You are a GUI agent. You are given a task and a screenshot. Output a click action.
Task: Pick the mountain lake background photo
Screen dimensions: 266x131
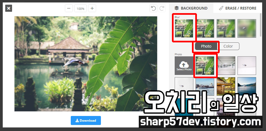pos(247,86)
